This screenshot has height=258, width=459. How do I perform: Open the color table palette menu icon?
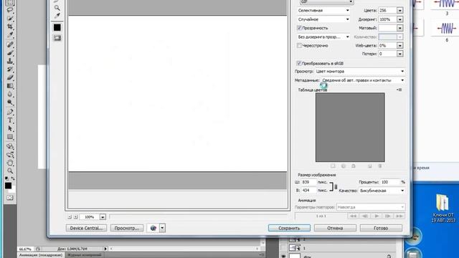coord(399,90)
